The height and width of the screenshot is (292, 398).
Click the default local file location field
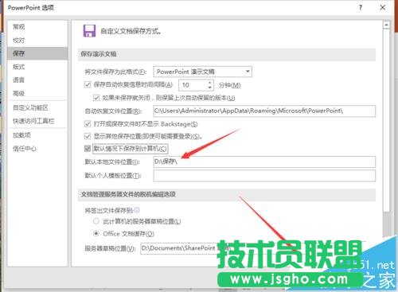tap(264, 162)
